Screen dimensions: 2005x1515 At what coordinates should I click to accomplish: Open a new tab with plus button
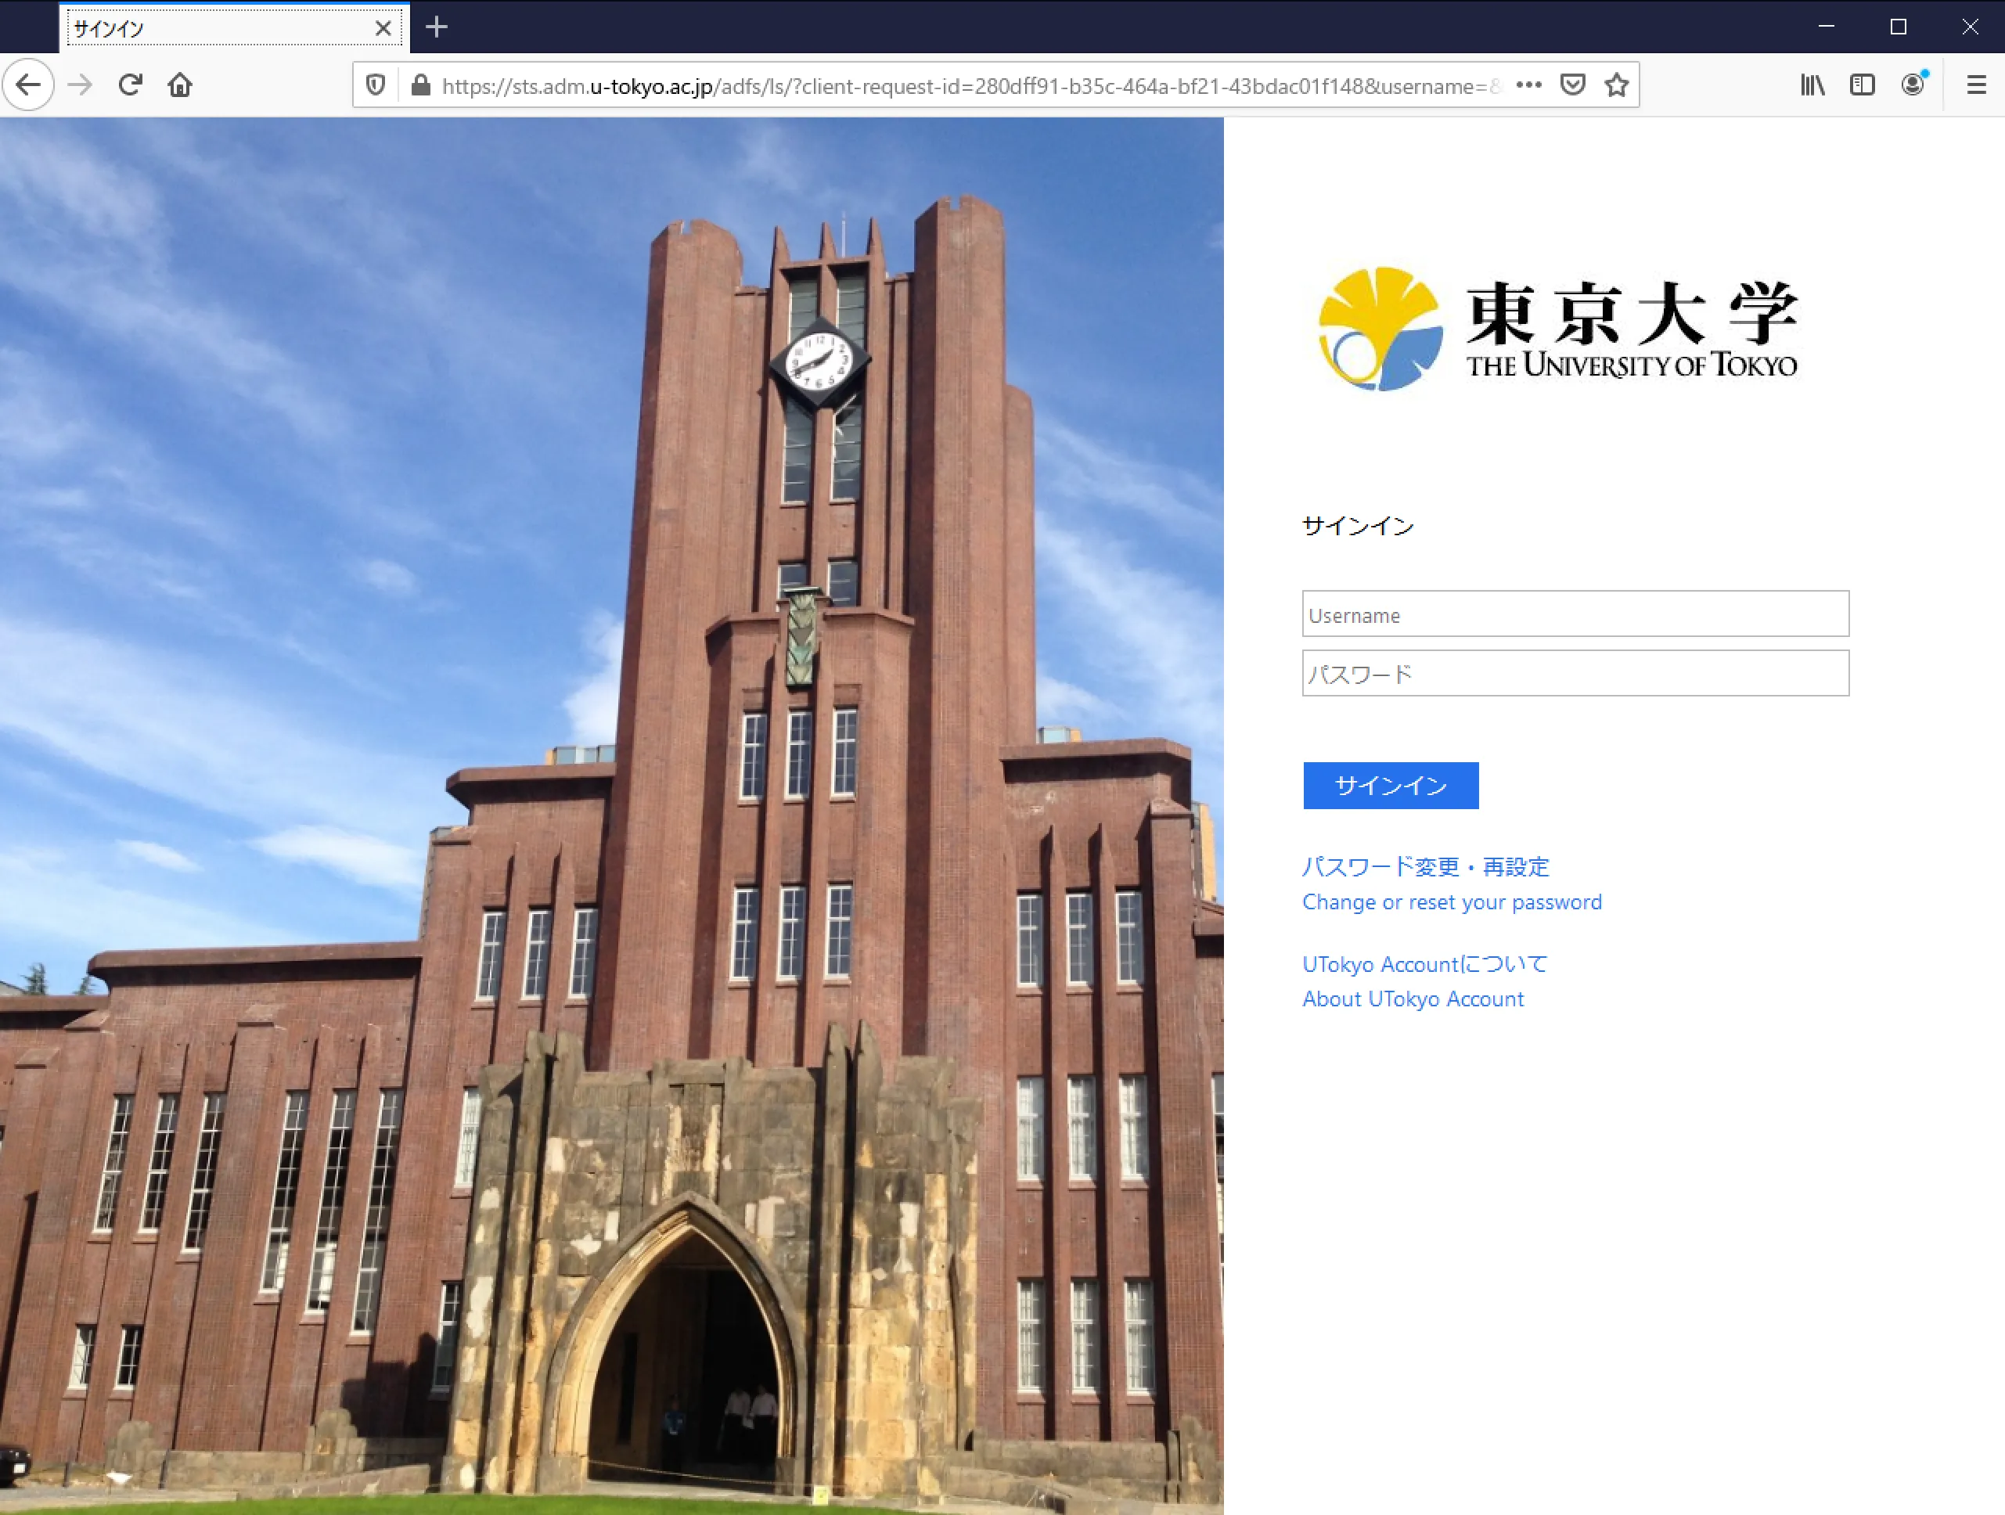coord(437,27)
